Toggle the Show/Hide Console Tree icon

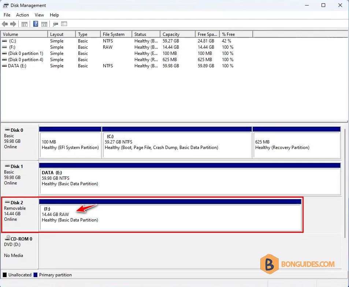coord(25,24)
